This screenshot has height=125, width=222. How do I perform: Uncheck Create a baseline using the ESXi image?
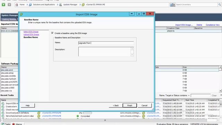coord(52,33)
